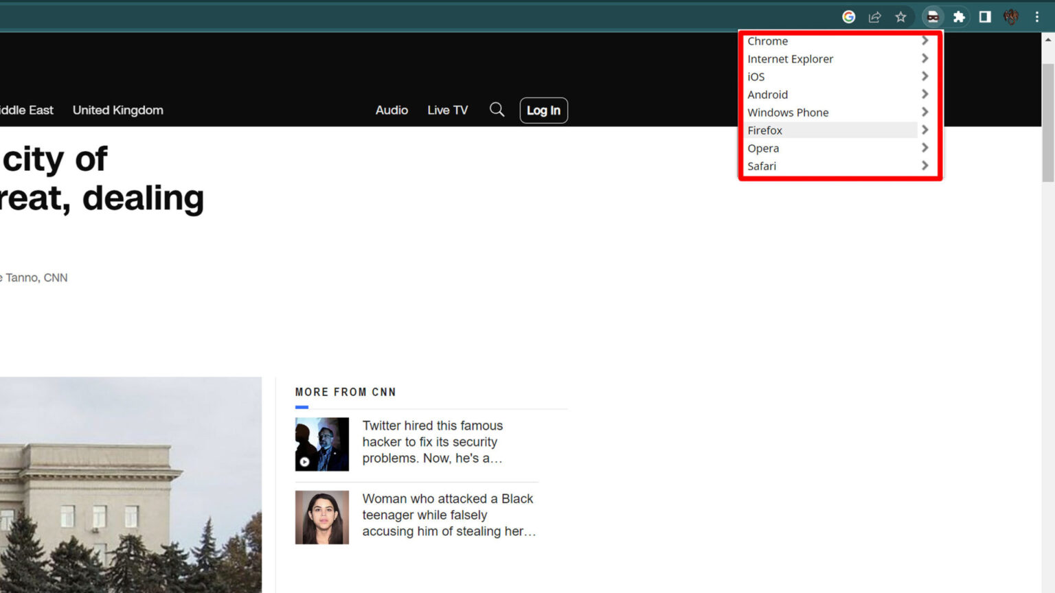Open the Extensions puzzle piece icon
The height and width of the screenshot is (593, 1055).
coord(959,17)
